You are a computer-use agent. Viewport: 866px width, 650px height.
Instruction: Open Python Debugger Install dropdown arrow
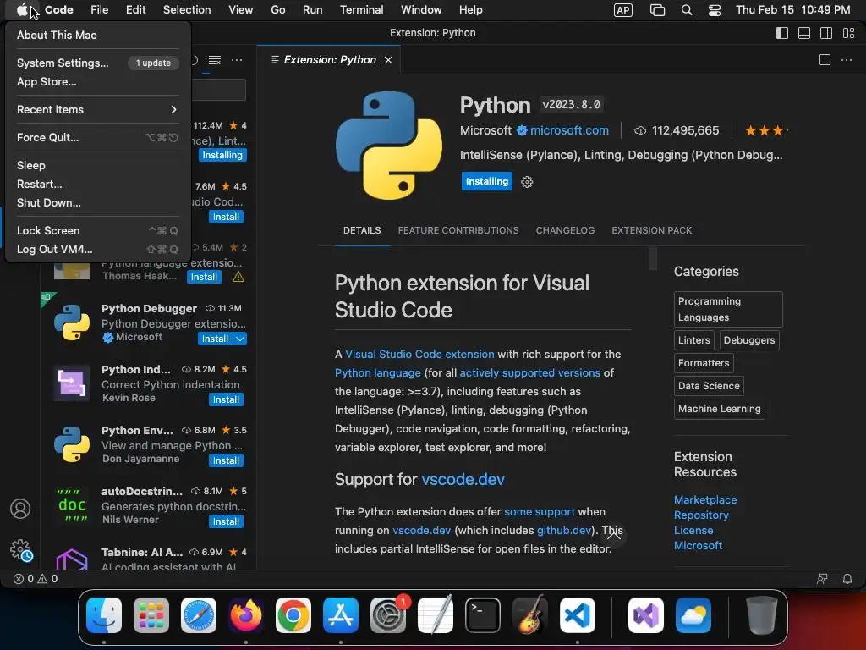coord(240,339)
